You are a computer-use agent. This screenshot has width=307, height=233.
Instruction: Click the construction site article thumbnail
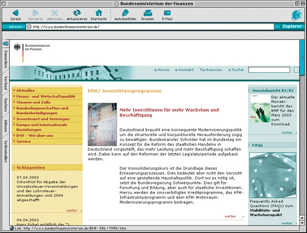point(102,124)
